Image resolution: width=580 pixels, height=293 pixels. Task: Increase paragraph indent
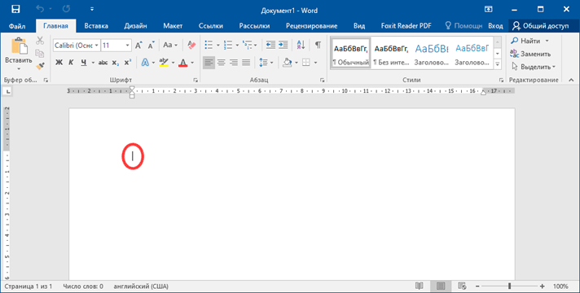click(x=283, y=45)
